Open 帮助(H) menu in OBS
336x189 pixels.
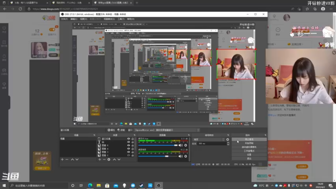pyautogui.click(x=131, y=19)
